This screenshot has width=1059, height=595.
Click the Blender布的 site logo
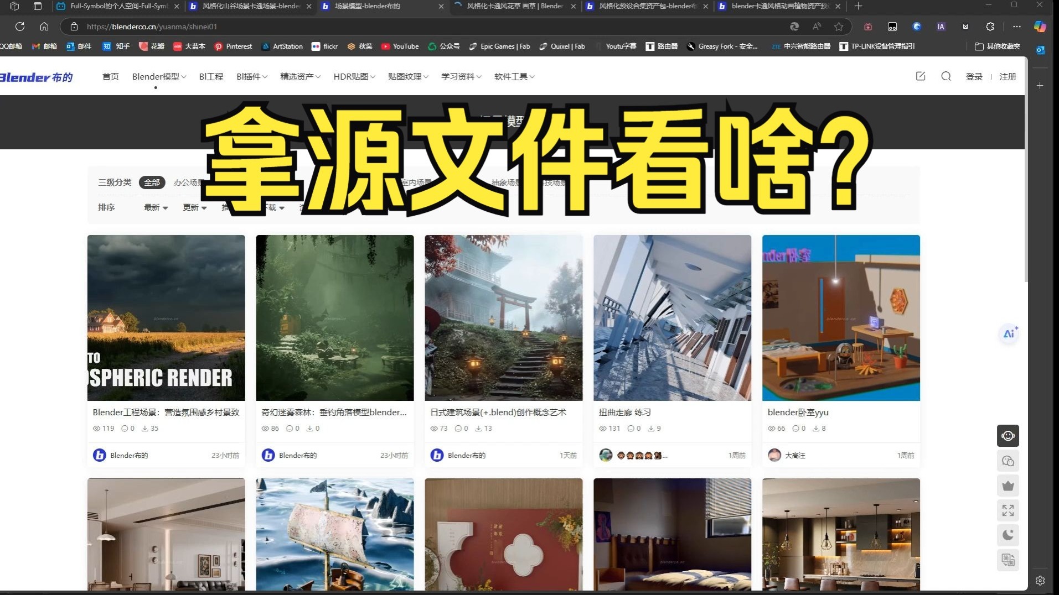pos(37,77)
